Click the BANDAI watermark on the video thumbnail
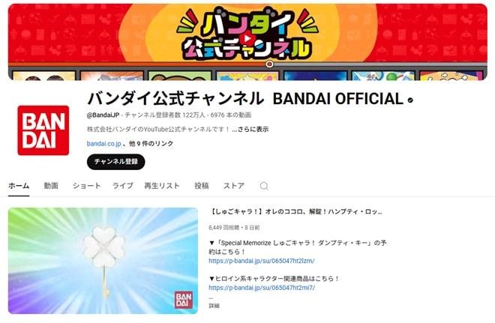 pos(184,299)
